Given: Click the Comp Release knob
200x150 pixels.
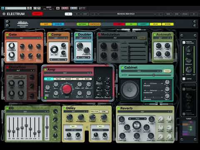Looking at the screenshot, I should point(63,53).
